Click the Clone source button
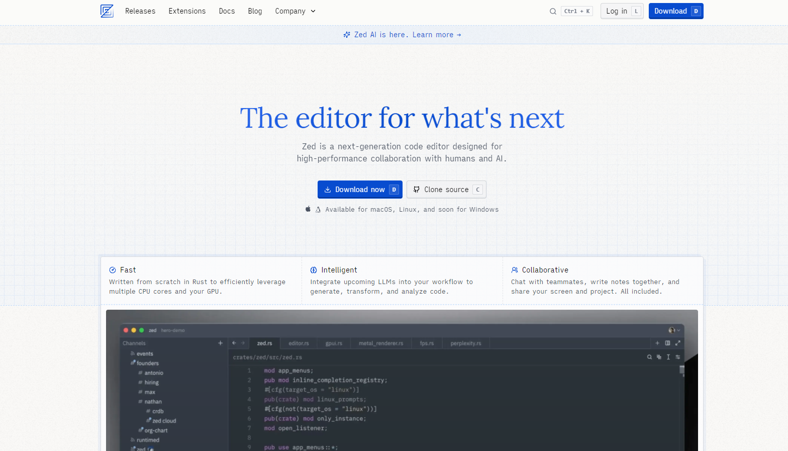This screenshot has width=788, height=451. (446, 190)
